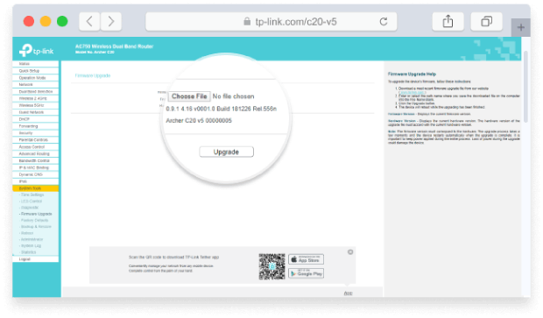Select Firmware Upgrade in the sidebar
Image resolution: width=543 pixels, height=318 pixels.
click(x=36, y=214)
